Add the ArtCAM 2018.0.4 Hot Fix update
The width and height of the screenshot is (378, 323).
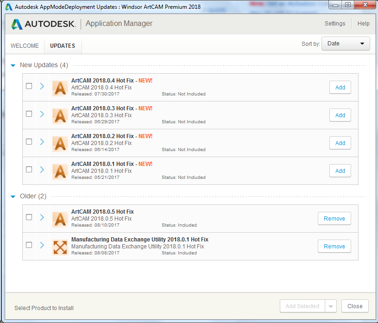[x=340, y=87]
